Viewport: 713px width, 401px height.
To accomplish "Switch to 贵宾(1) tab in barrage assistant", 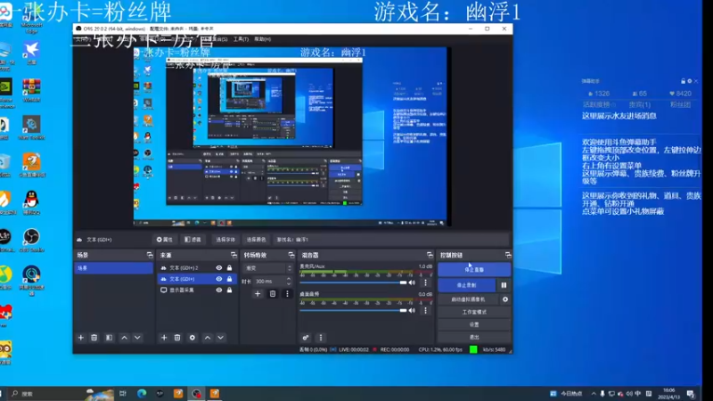I will 639,105.
